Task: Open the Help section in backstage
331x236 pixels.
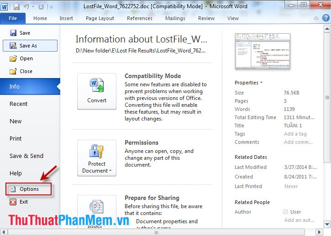Action: click(x=16, y=173)
